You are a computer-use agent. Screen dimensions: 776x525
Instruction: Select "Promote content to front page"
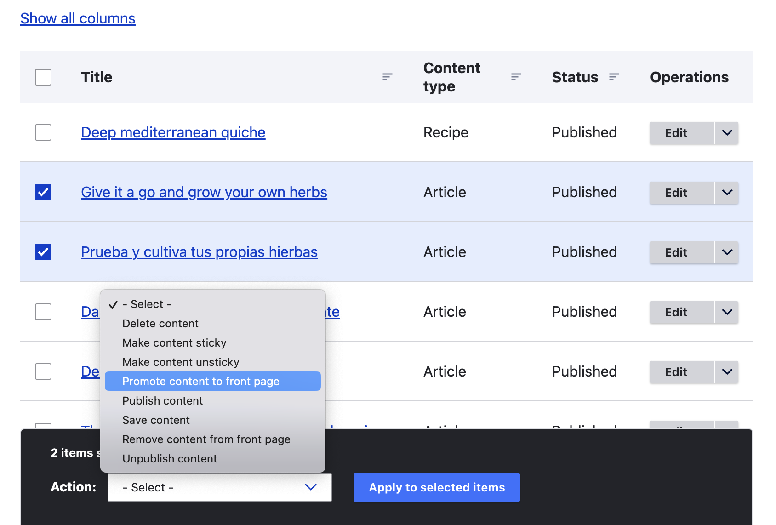pyautogui.click(x=200, y=381)
